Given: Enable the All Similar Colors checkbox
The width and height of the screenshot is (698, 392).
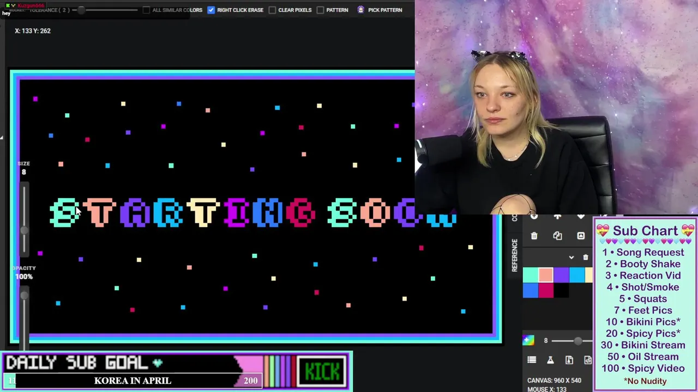Looking at the screenshot, I should [x=146, y=10].
